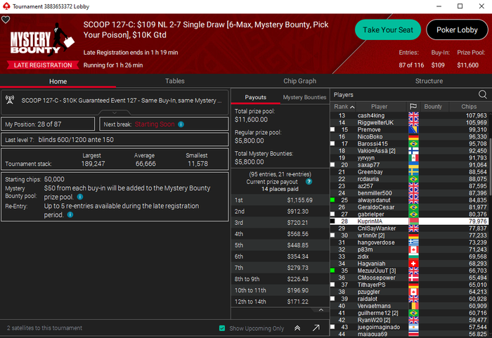Screen dimensions: 492x338
Task: Sort players by Chips column header
Action: point(469,107)
